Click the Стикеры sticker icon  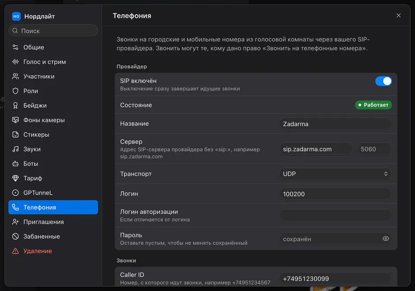click(15, 134)
